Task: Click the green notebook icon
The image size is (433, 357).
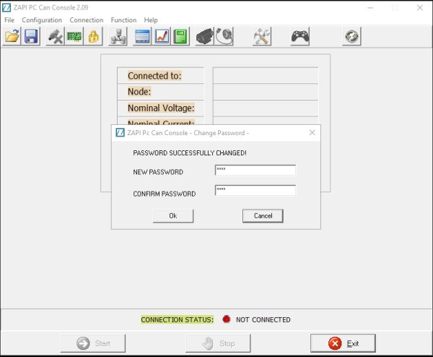Action: [x=180, y=36]
